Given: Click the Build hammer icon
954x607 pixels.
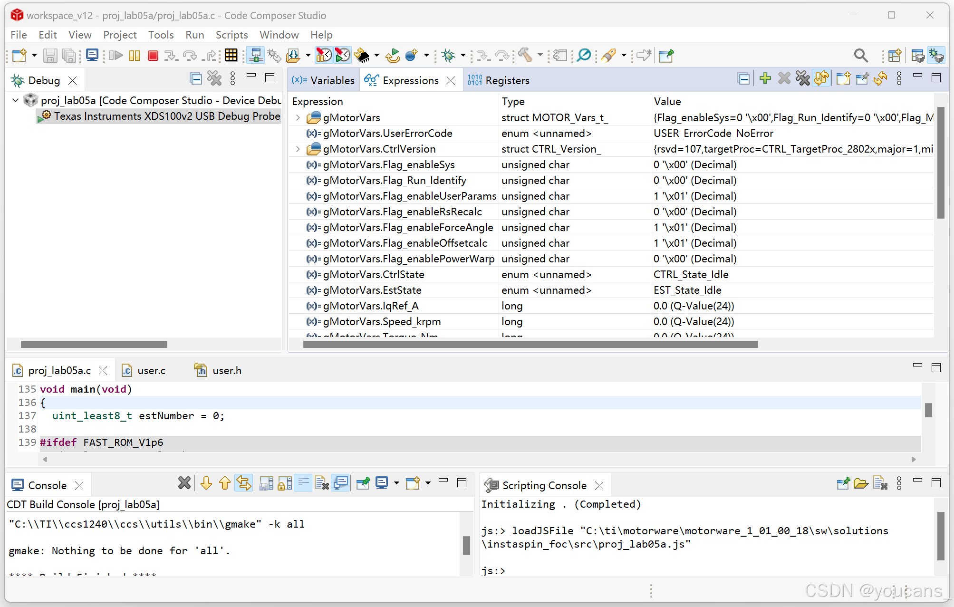Looking at the screenshot, I should [525, 56].
